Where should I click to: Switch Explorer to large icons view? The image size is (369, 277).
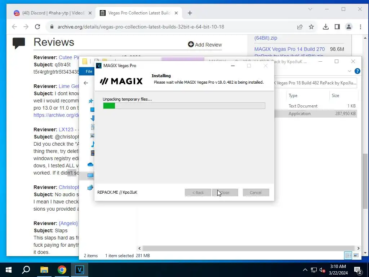[x=356, y=256]
